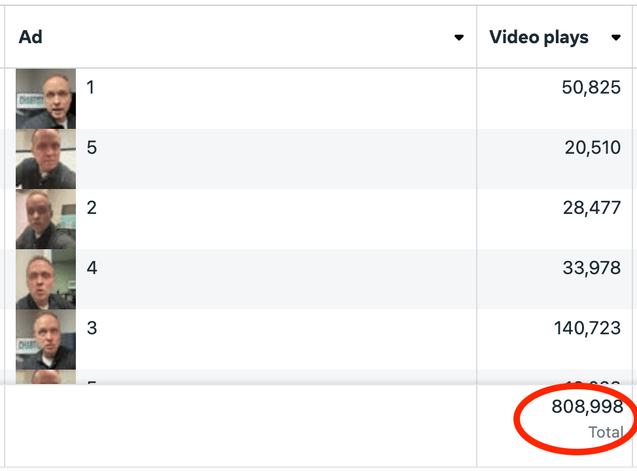Open the Ad column dropdown arrow
This screenshot has width=637, height=471.
459,38
